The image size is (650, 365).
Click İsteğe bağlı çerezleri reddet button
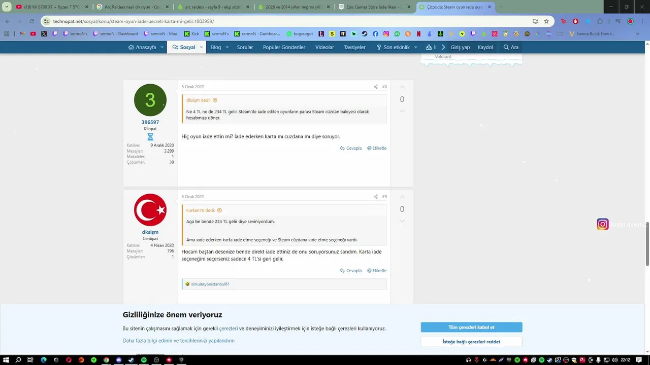tap(471, 342)
